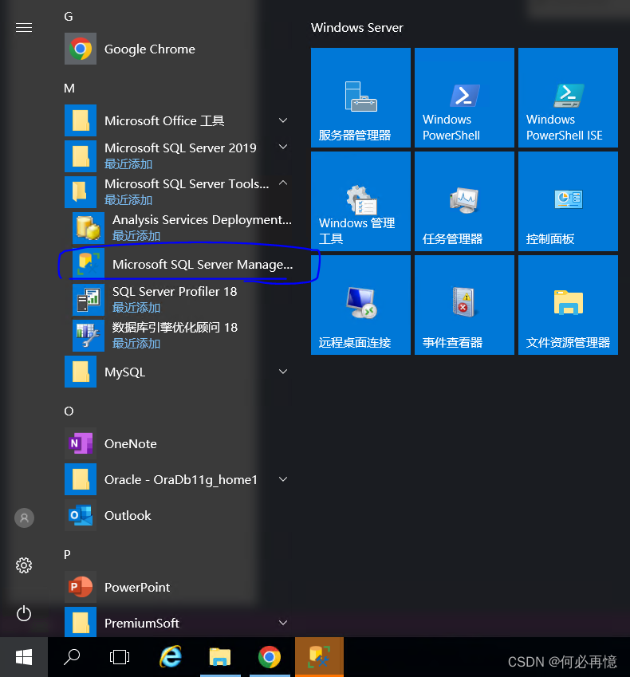Launch Analysis Services Deployment wizard icon
Screen dimensions: 630x677
click(88, 228)
